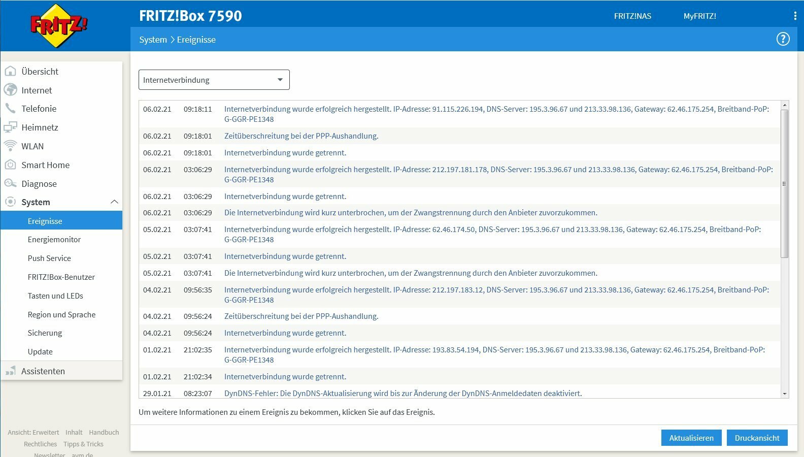
Task: Click the Diagnose stethoscope icon
Action: (10, 183)
